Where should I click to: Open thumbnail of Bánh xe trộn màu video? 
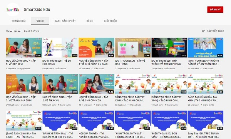point(60,121)
